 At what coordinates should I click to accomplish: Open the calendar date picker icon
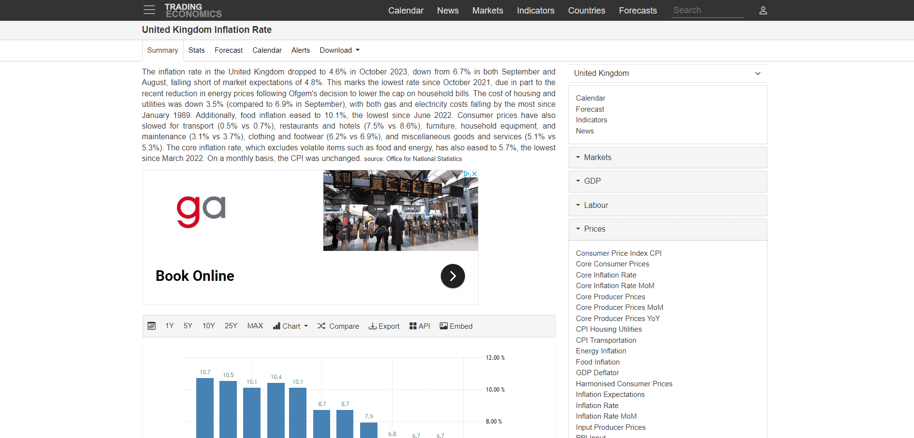tap(151, 326)
